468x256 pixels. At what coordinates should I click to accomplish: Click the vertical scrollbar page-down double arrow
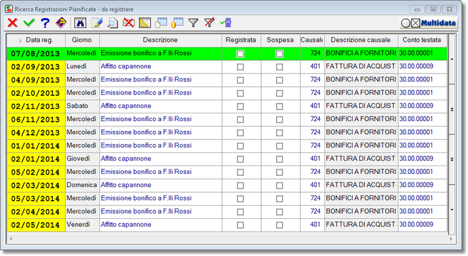coord(452,160)
